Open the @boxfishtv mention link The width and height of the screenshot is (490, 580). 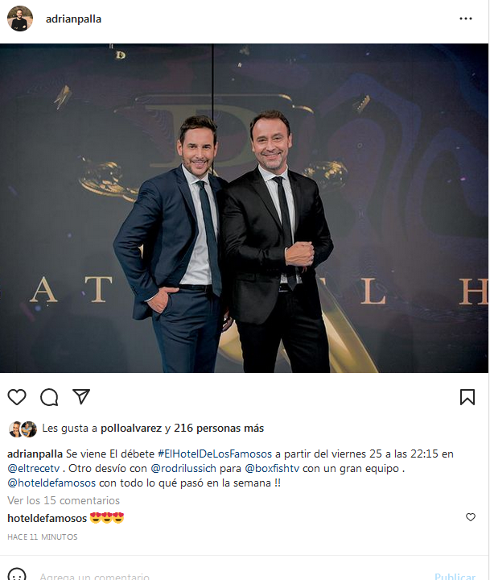pyautogui.click(x=272, y=468)
